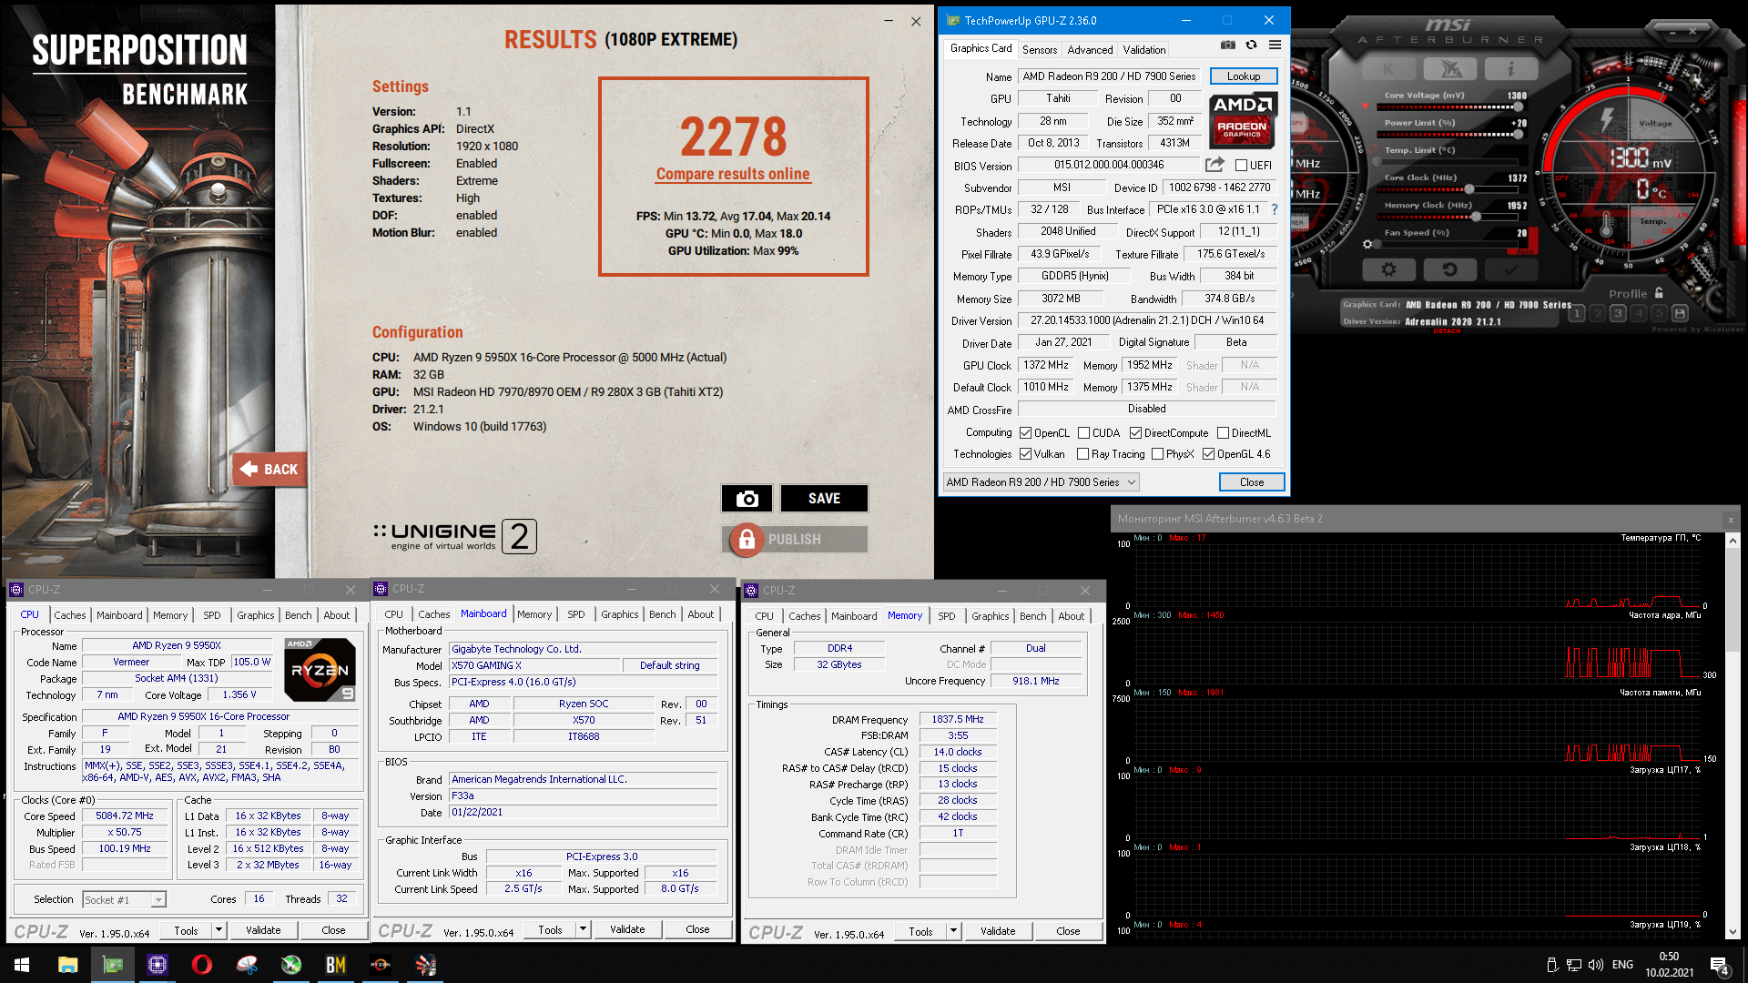This screenshot has width=1748, height=983.
Task: Click the Lookup button in GPU-Z
Action: (1244, 76)
